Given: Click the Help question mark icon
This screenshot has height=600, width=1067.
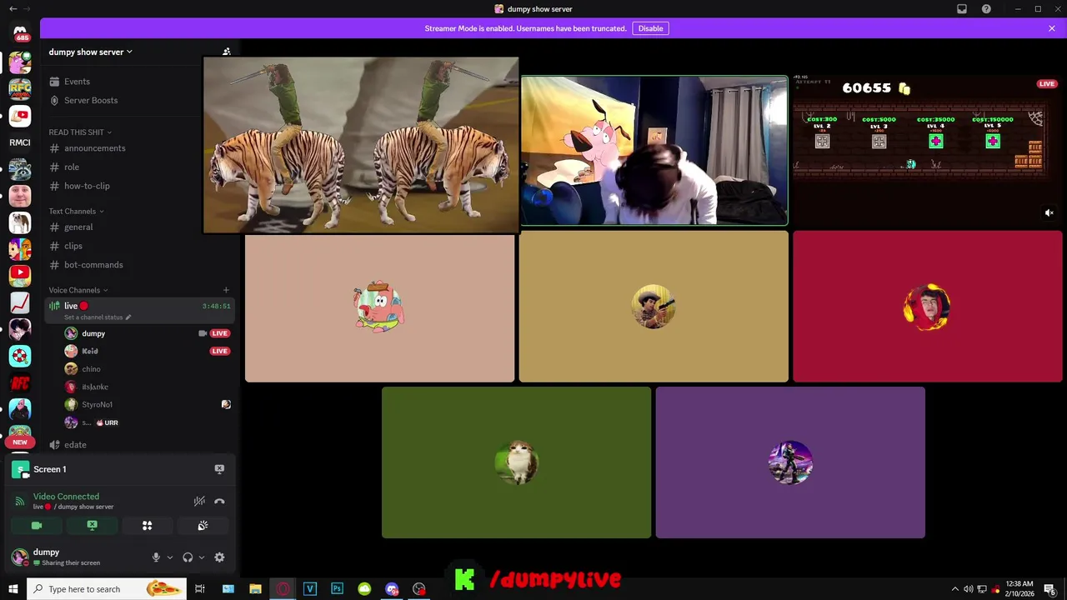Looking at the screenshot, I should (x=986, y=9).
